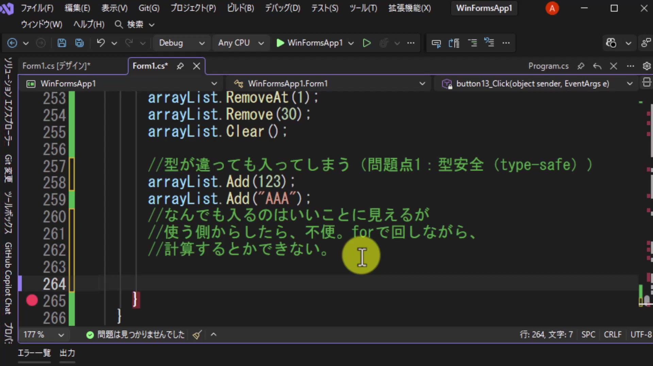This screenshot has height=366, width=653.
Task: Click the 行: 264 line position indicator
Action: click(x=546, y=335)
